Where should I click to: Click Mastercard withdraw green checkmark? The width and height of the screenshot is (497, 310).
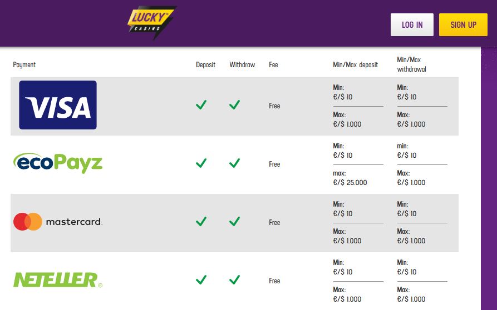point(234,222)
